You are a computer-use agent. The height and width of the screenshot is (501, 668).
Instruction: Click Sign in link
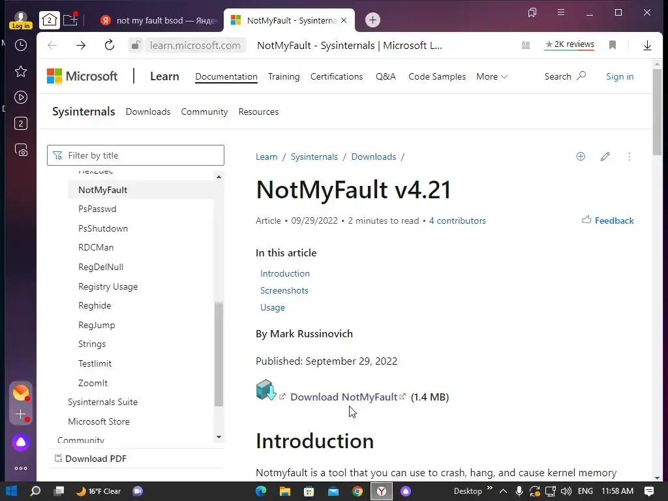620,77
